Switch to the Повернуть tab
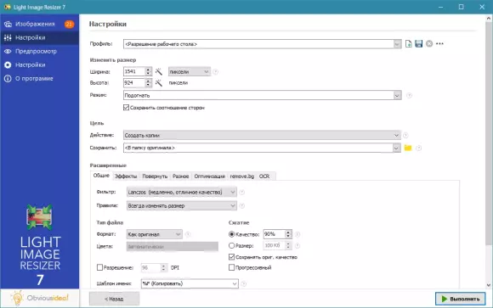Screen dimensions: 493x308 click(155, 176)
